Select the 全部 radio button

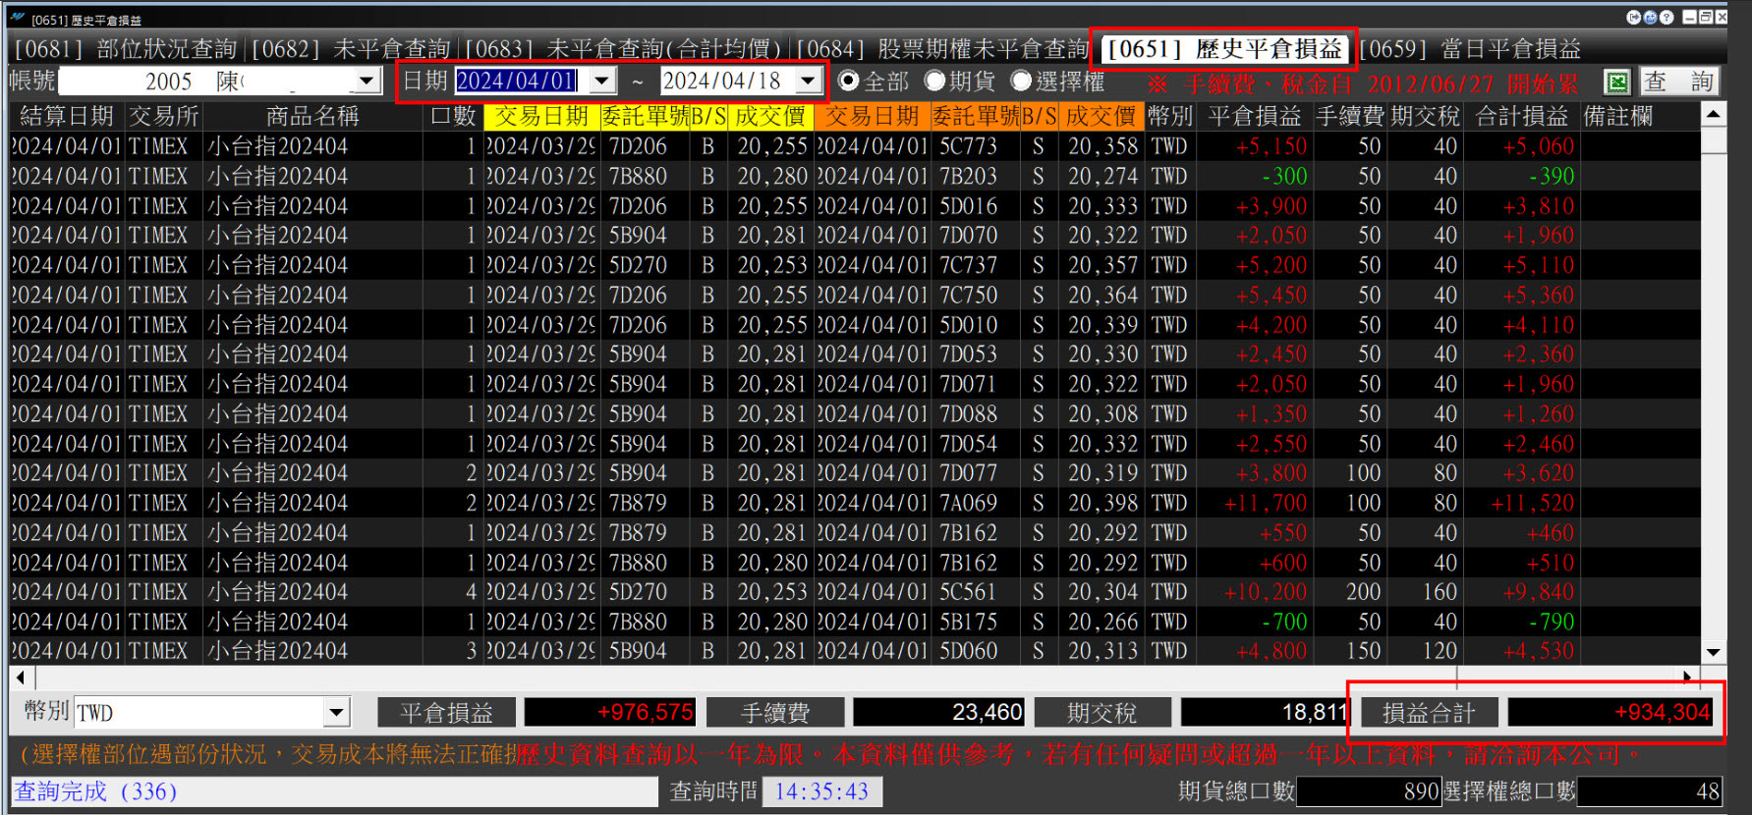849,81
